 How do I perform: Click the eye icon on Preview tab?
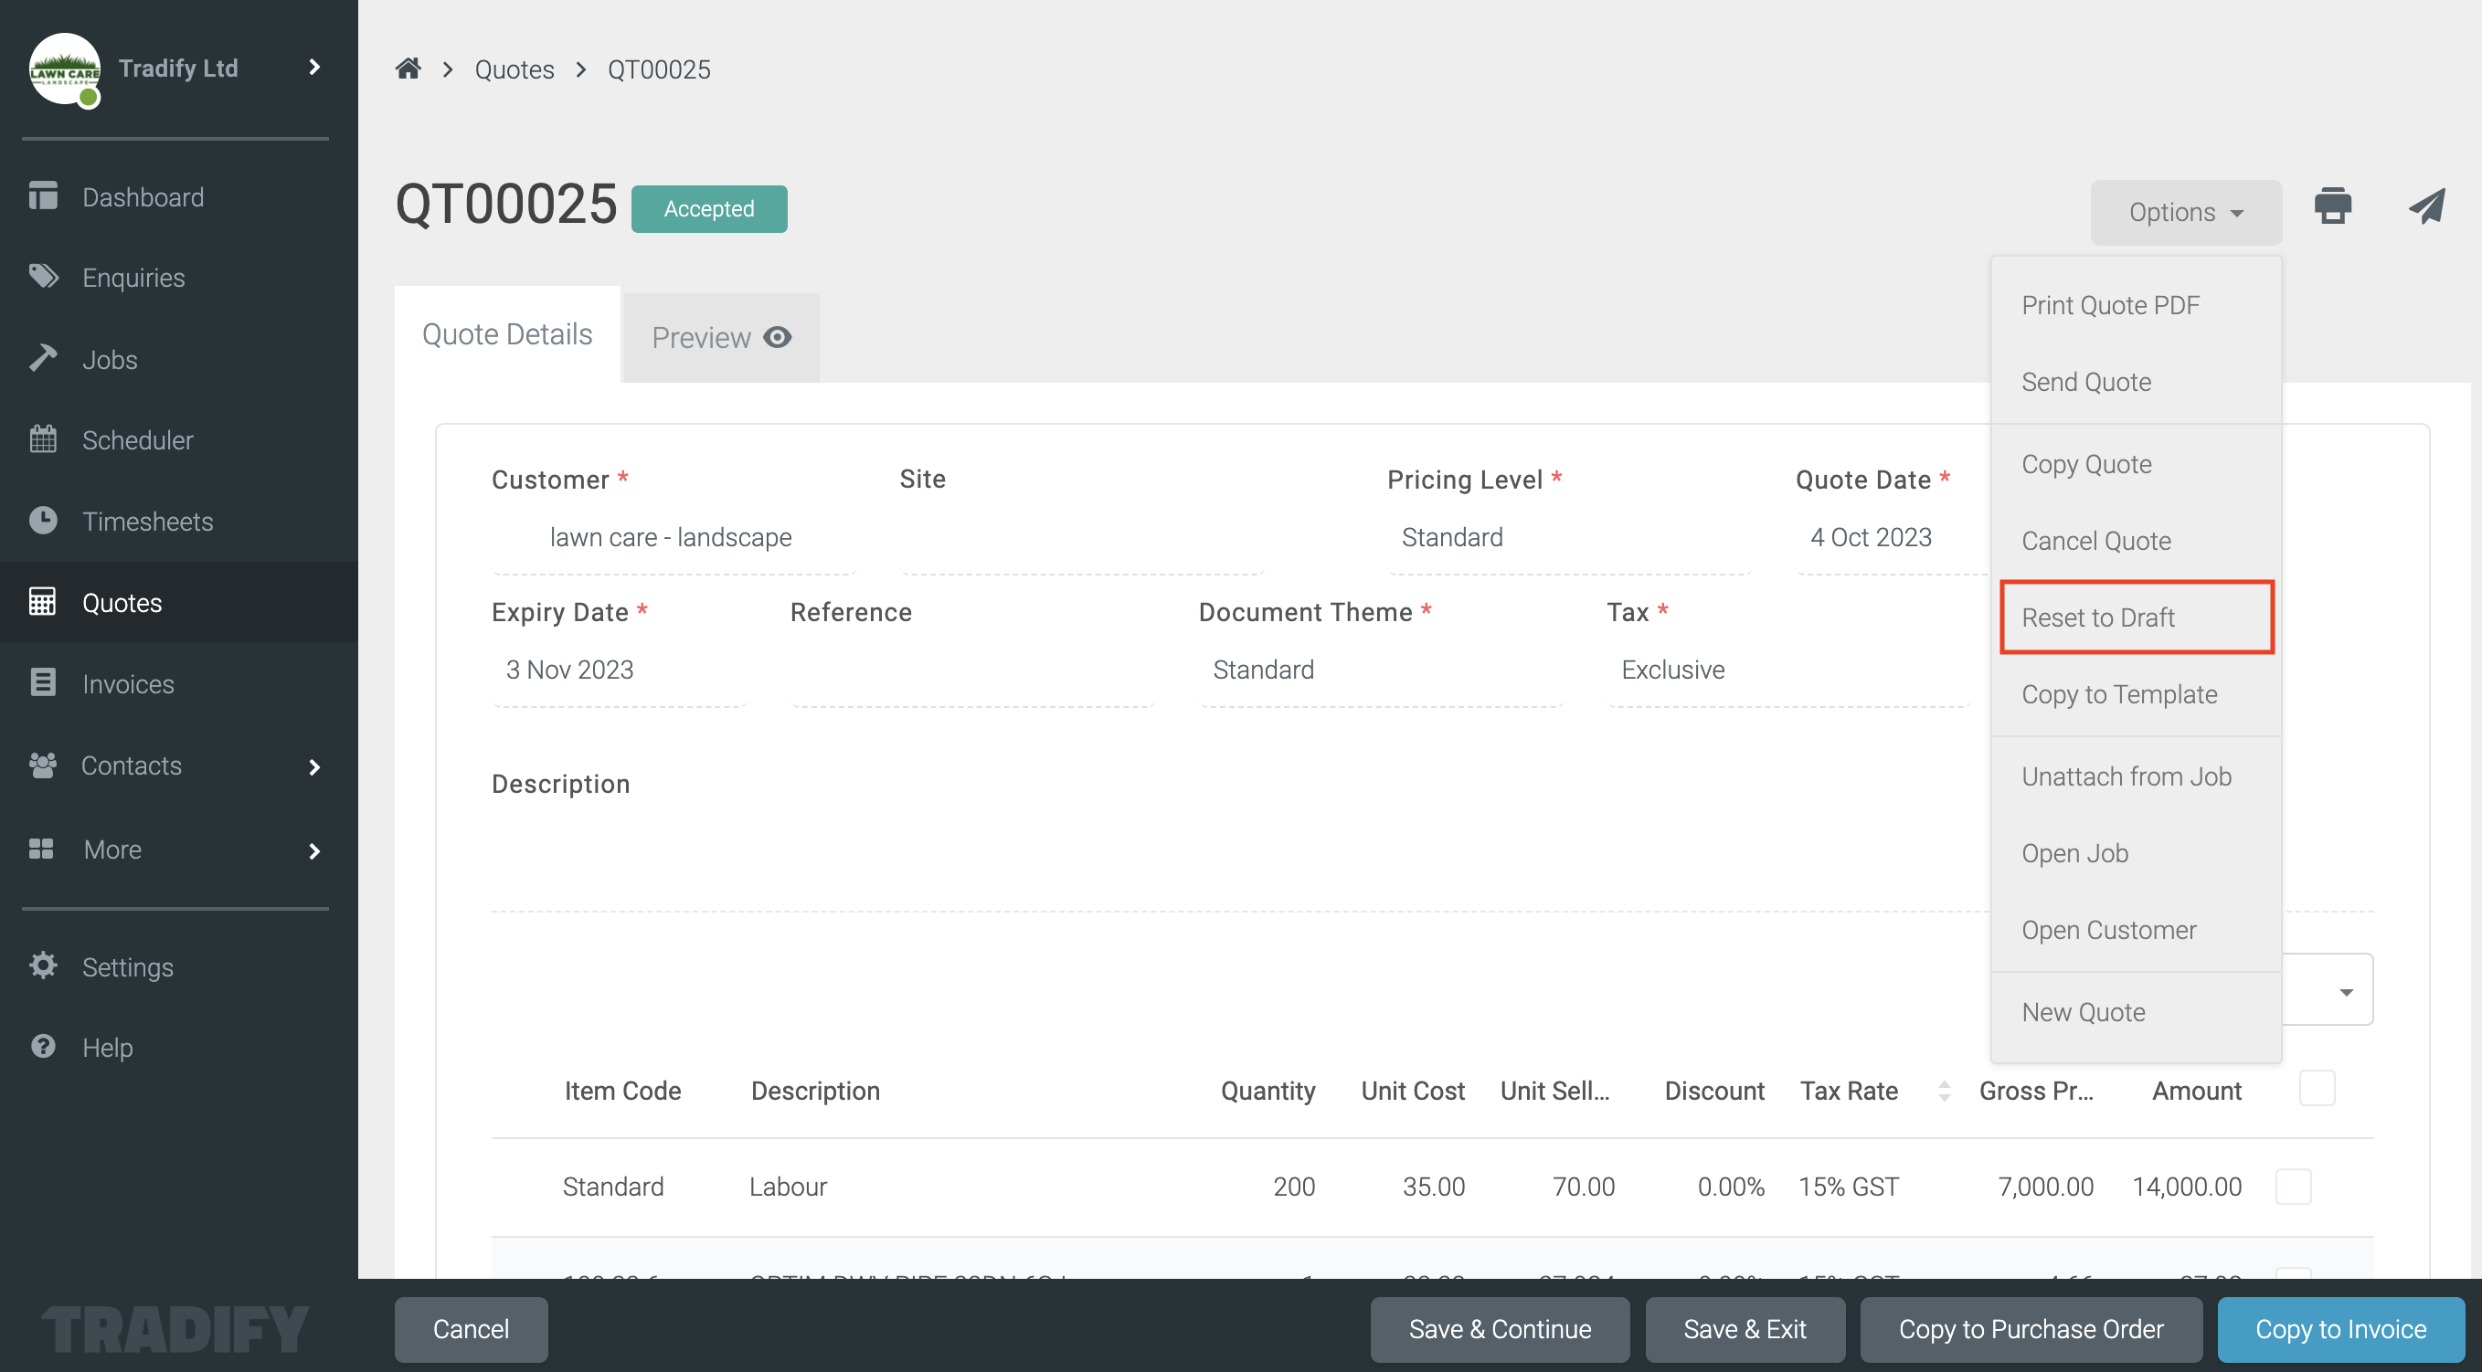[778, 337]
